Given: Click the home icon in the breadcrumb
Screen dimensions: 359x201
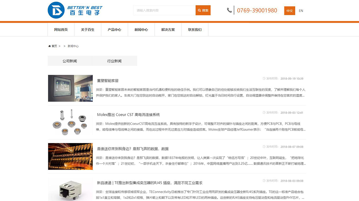Looking at the screenshot, I should point(49,46).
